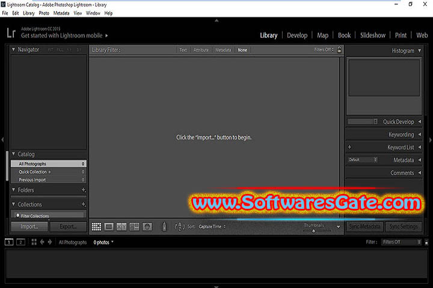Screen dimensions: 433x288
Task: Hide the right panel group
Action: coord(430,140)
